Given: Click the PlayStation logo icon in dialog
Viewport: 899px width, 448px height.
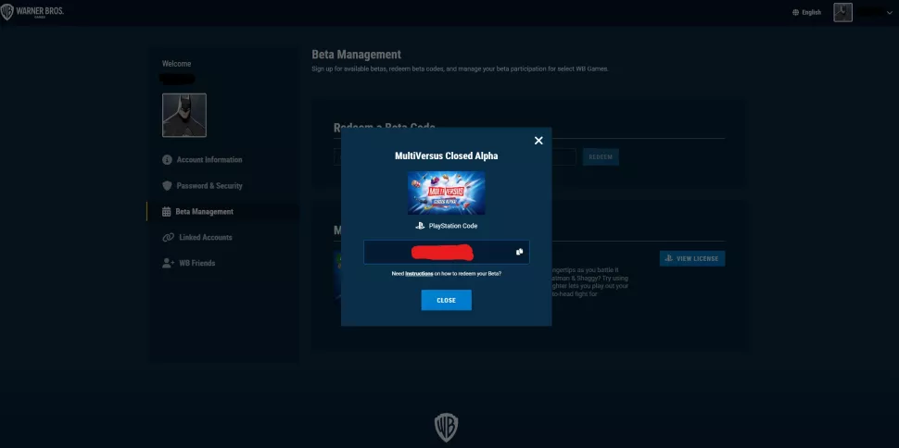Looking at the screenshot, I should pos(419,226).
